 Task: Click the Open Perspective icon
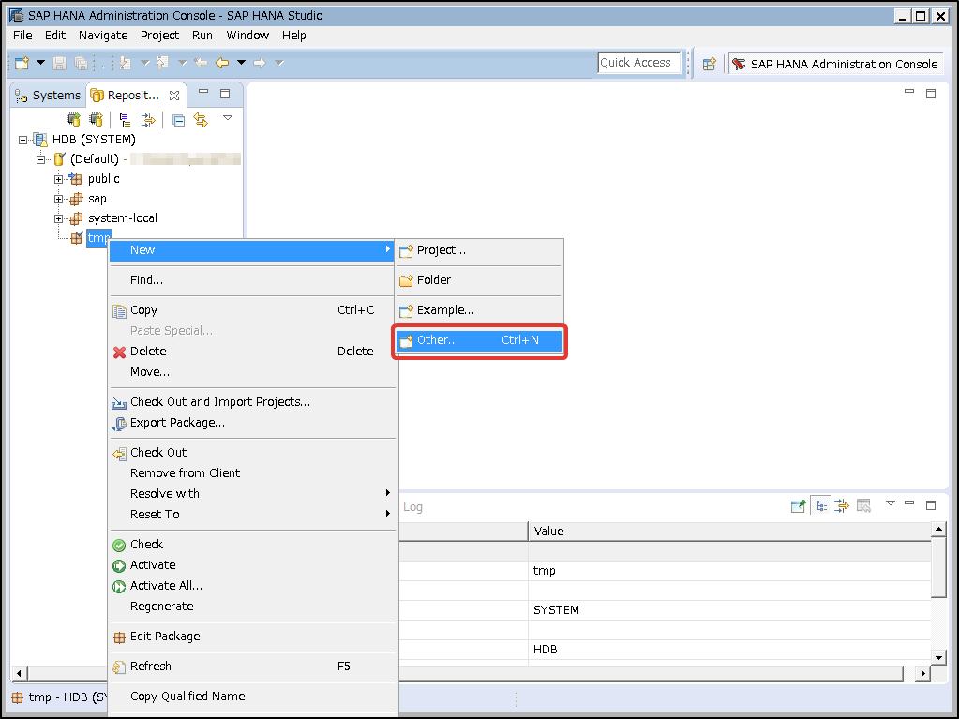tap(709, 64)
